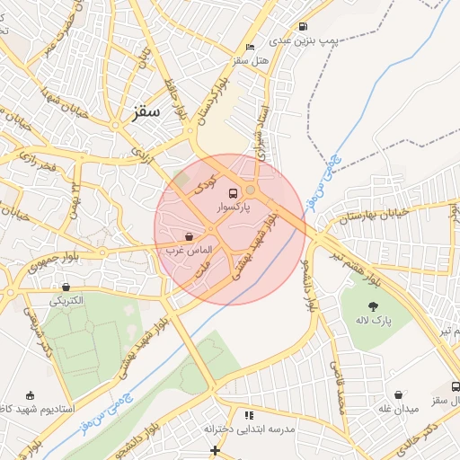The width and height of the screenshot is (460, 460).
Task: Click the basket icon above میدان غله
Action: click(398, 395)
